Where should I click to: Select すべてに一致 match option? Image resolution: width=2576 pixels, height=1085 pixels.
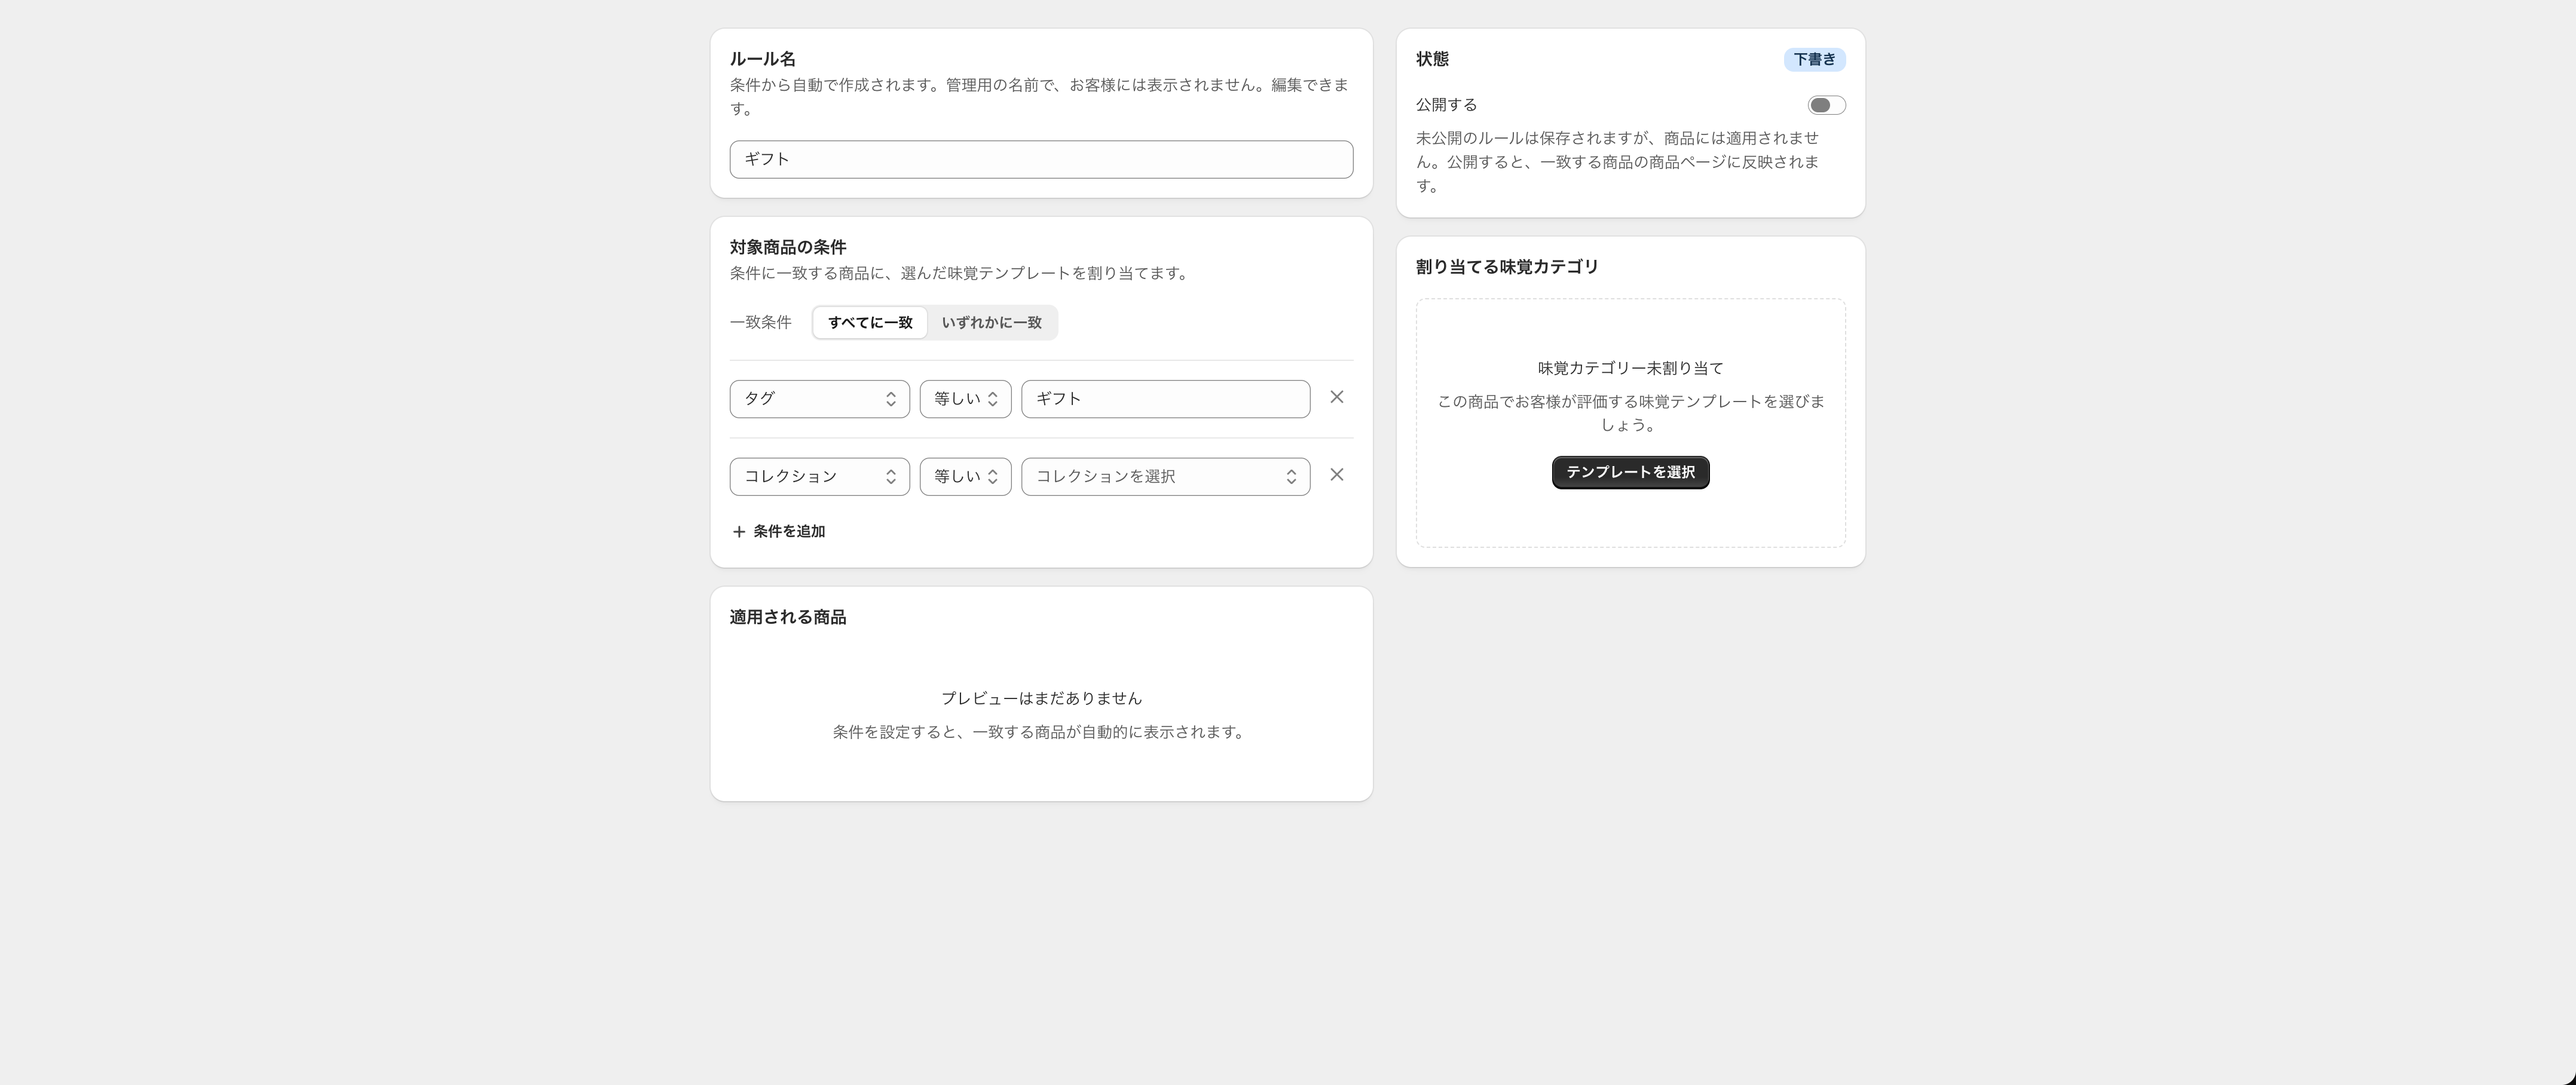(870, 323)
